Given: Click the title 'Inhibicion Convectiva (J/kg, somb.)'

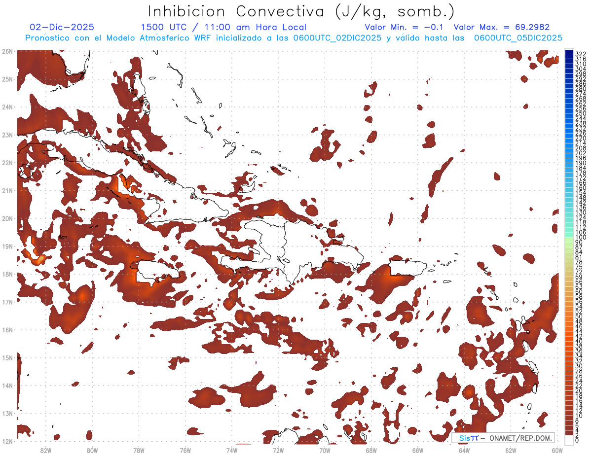Looking at the screenshot, I should click(x=301, y=12).
